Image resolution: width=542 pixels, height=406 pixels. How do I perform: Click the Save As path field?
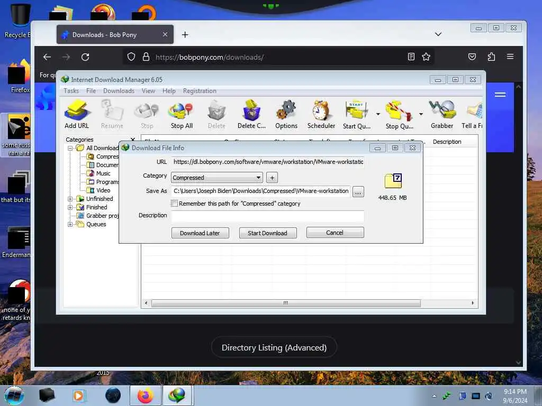point(260,191)
